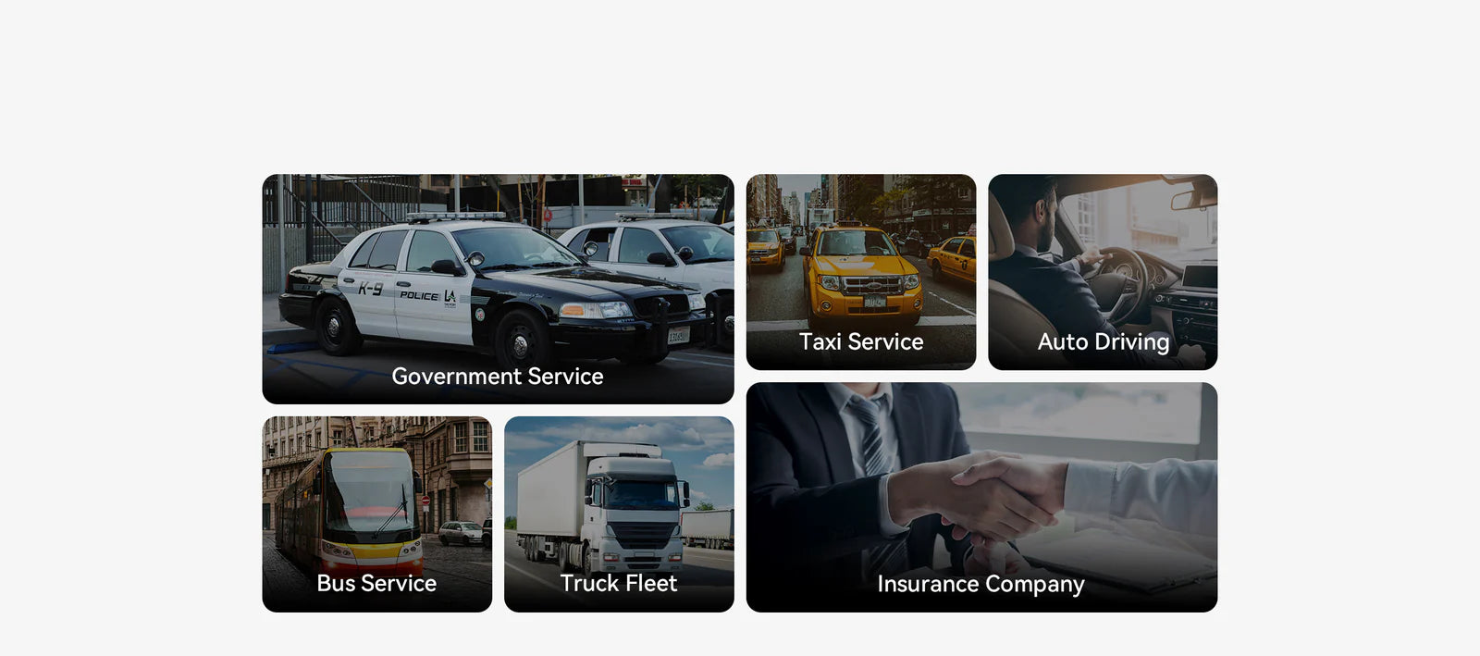Click the tram windshield in Bus Service
Viewport: 1480px width, 656px height.
tap(371, 491)
